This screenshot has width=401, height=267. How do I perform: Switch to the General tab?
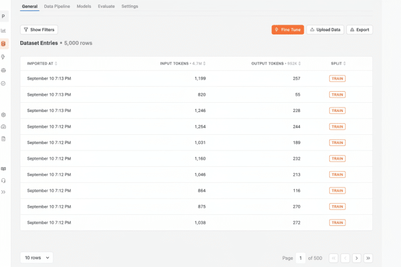tap(29, 7)
